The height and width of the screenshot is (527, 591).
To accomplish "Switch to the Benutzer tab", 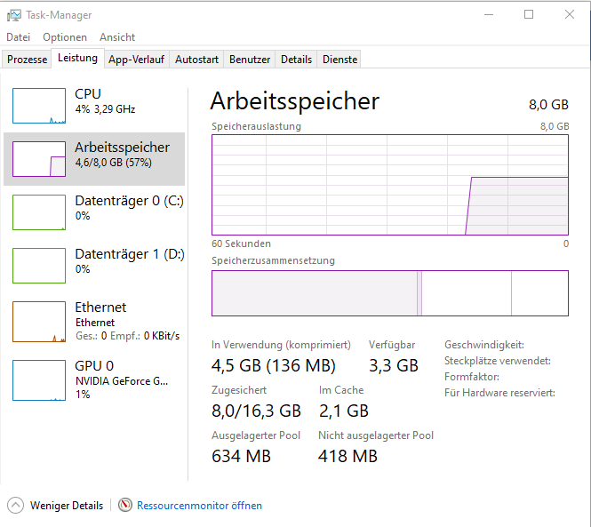I will [250, 60].
